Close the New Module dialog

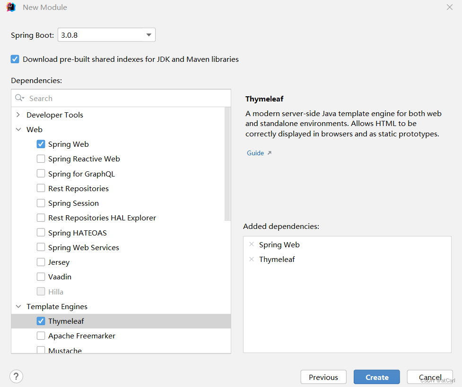449,7
